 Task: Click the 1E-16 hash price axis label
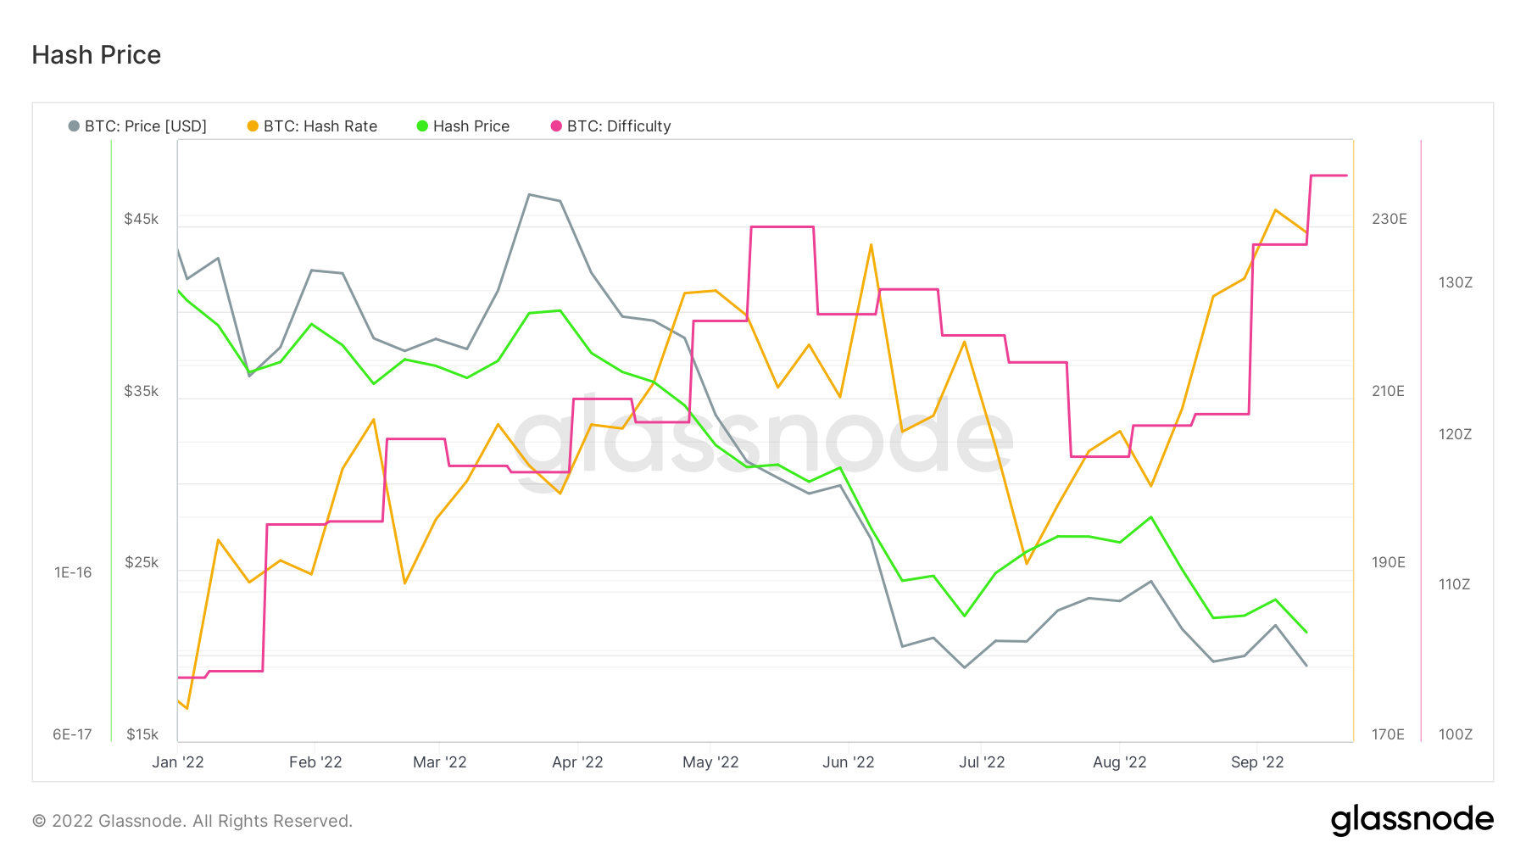[73, 572]
